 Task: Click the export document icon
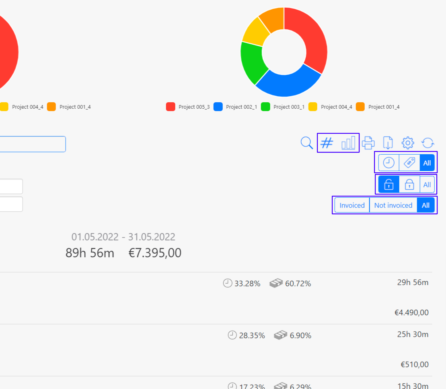[388, 143]
